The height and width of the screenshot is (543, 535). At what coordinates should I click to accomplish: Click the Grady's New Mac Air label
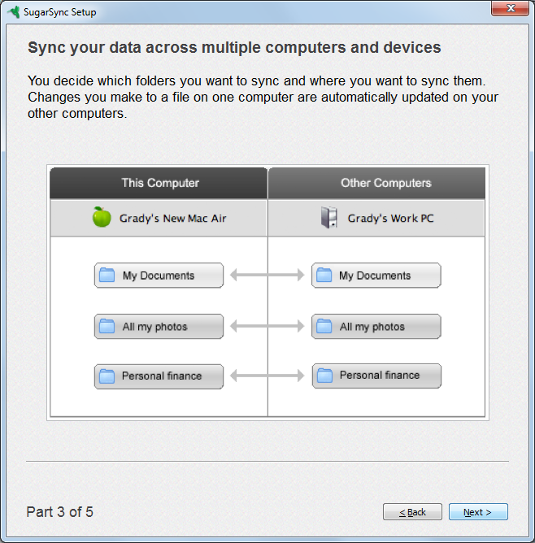point(173,219)
